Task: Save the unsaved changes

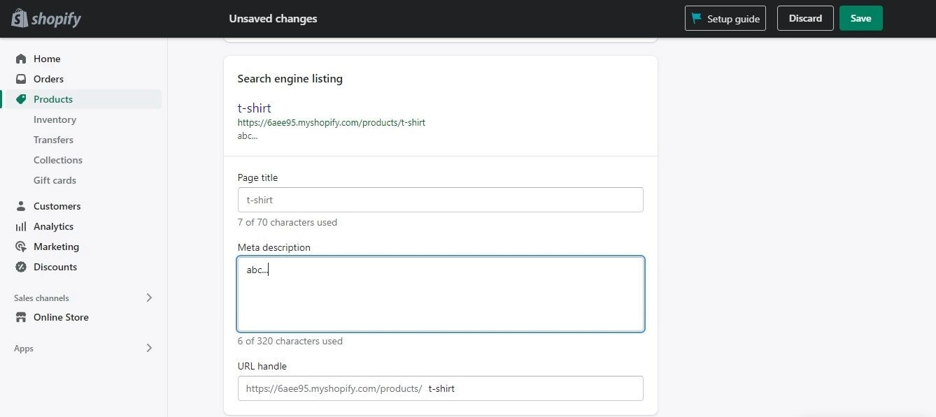Action: (x=860, y=18)
